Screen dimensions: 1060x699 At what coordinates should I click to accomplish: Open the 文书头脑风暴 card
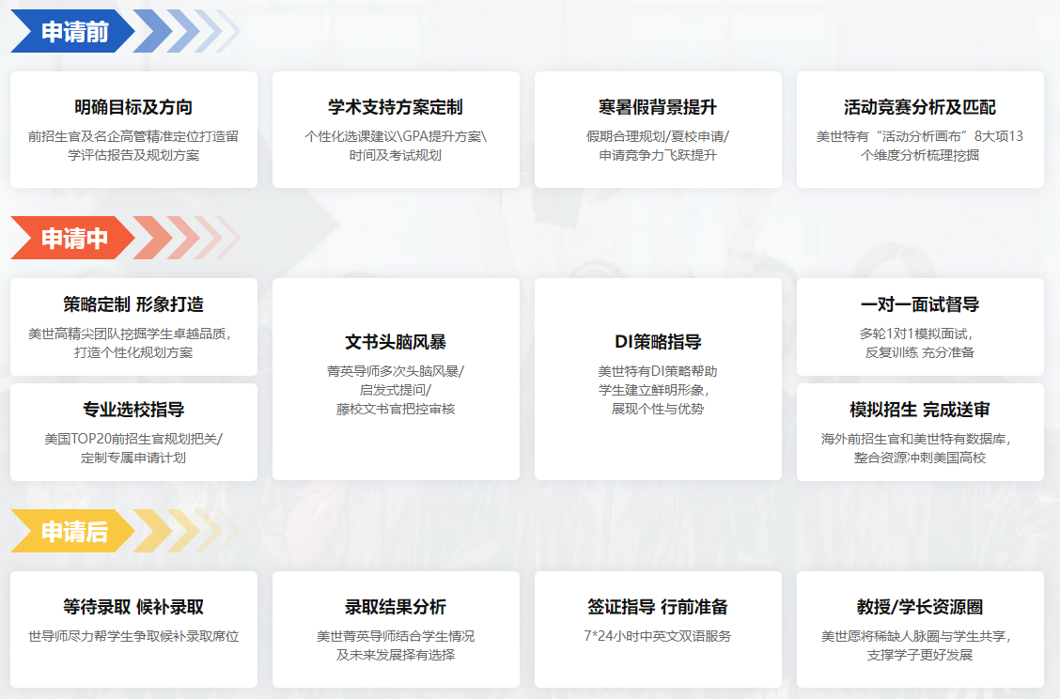(396, 379)
